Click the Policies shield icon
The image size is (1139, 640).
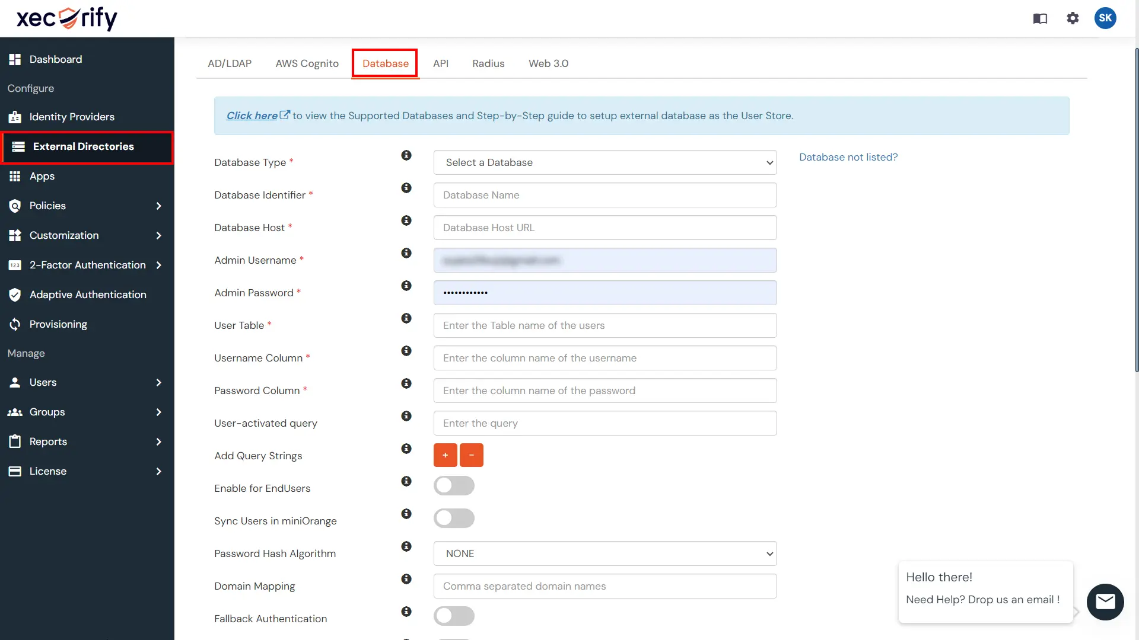tap(15, 206)
